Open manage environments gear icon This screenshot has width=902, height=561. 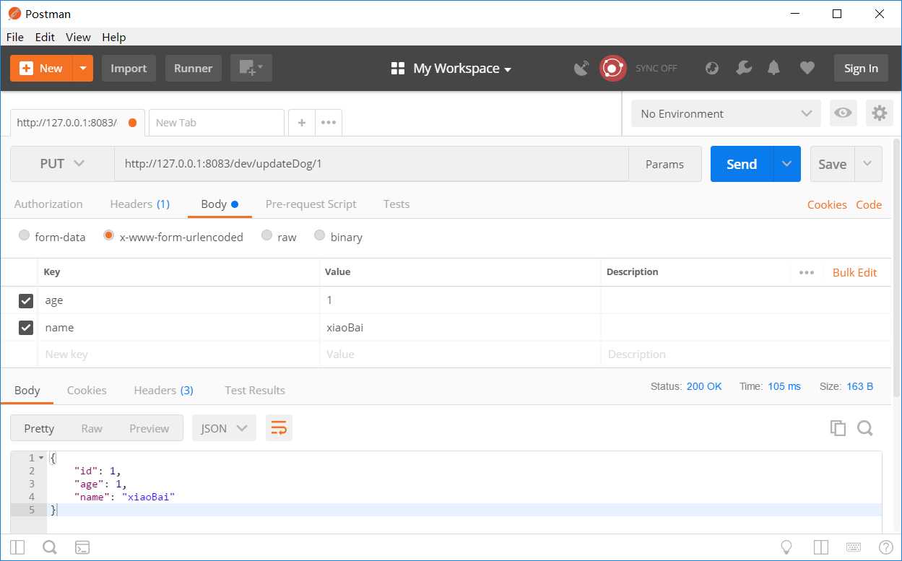879,113
